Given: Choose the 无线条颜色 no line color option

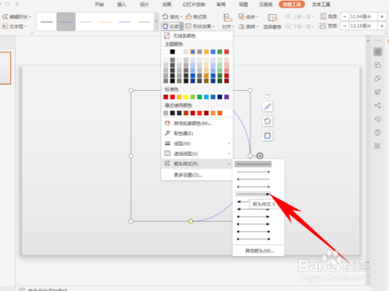Looking at the screenshot, I should (x=197, y=36).
